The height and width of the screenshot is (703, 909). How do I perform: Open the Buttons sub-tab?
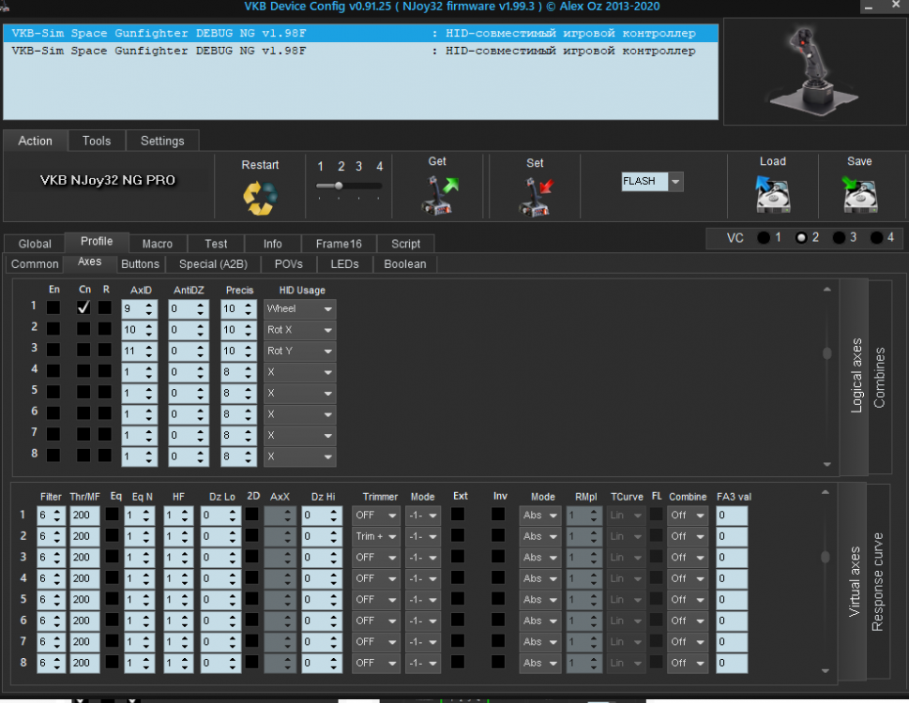[x=140, y=264]
